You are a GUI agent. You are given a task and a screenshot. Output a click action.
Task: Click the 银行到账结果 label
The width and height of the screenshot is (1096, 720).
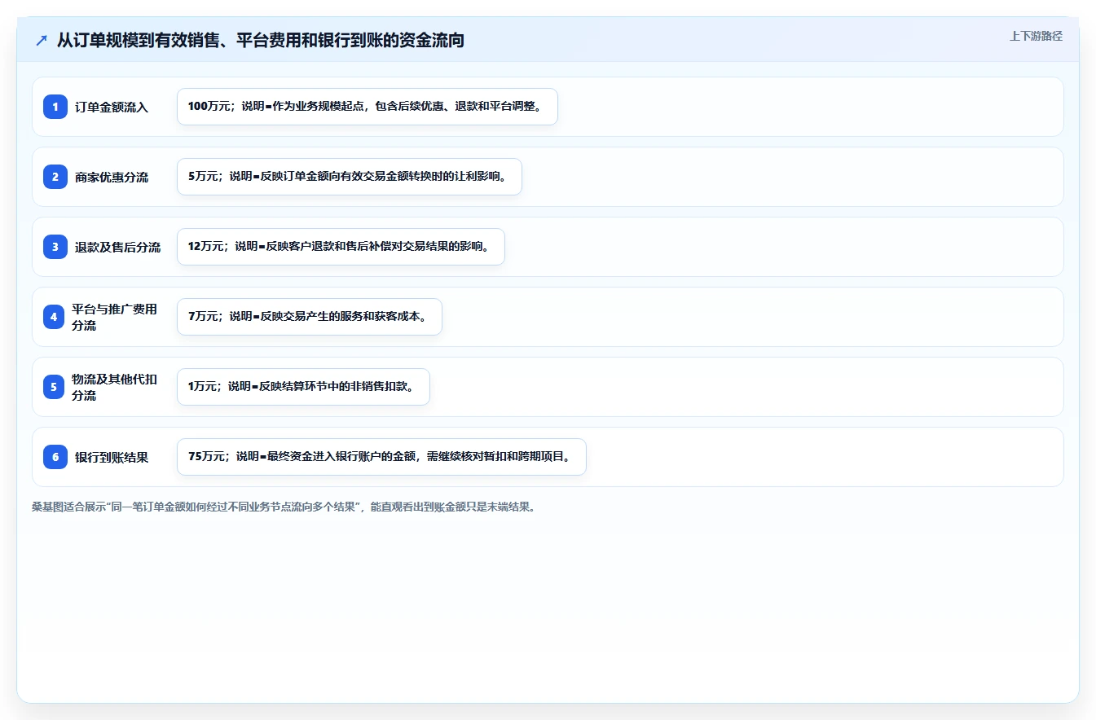(x=112, y=457)
